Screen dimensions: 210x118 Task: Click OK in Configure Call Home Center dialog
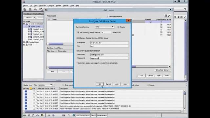click(x=100, y=84)
